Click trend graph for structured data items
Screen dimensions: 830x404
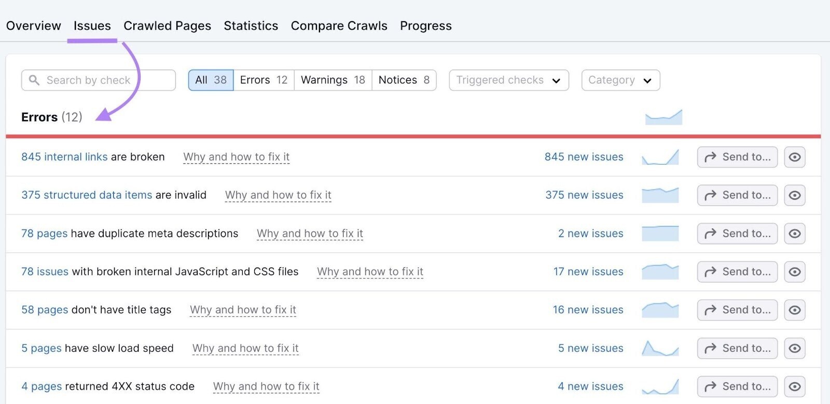660,195
